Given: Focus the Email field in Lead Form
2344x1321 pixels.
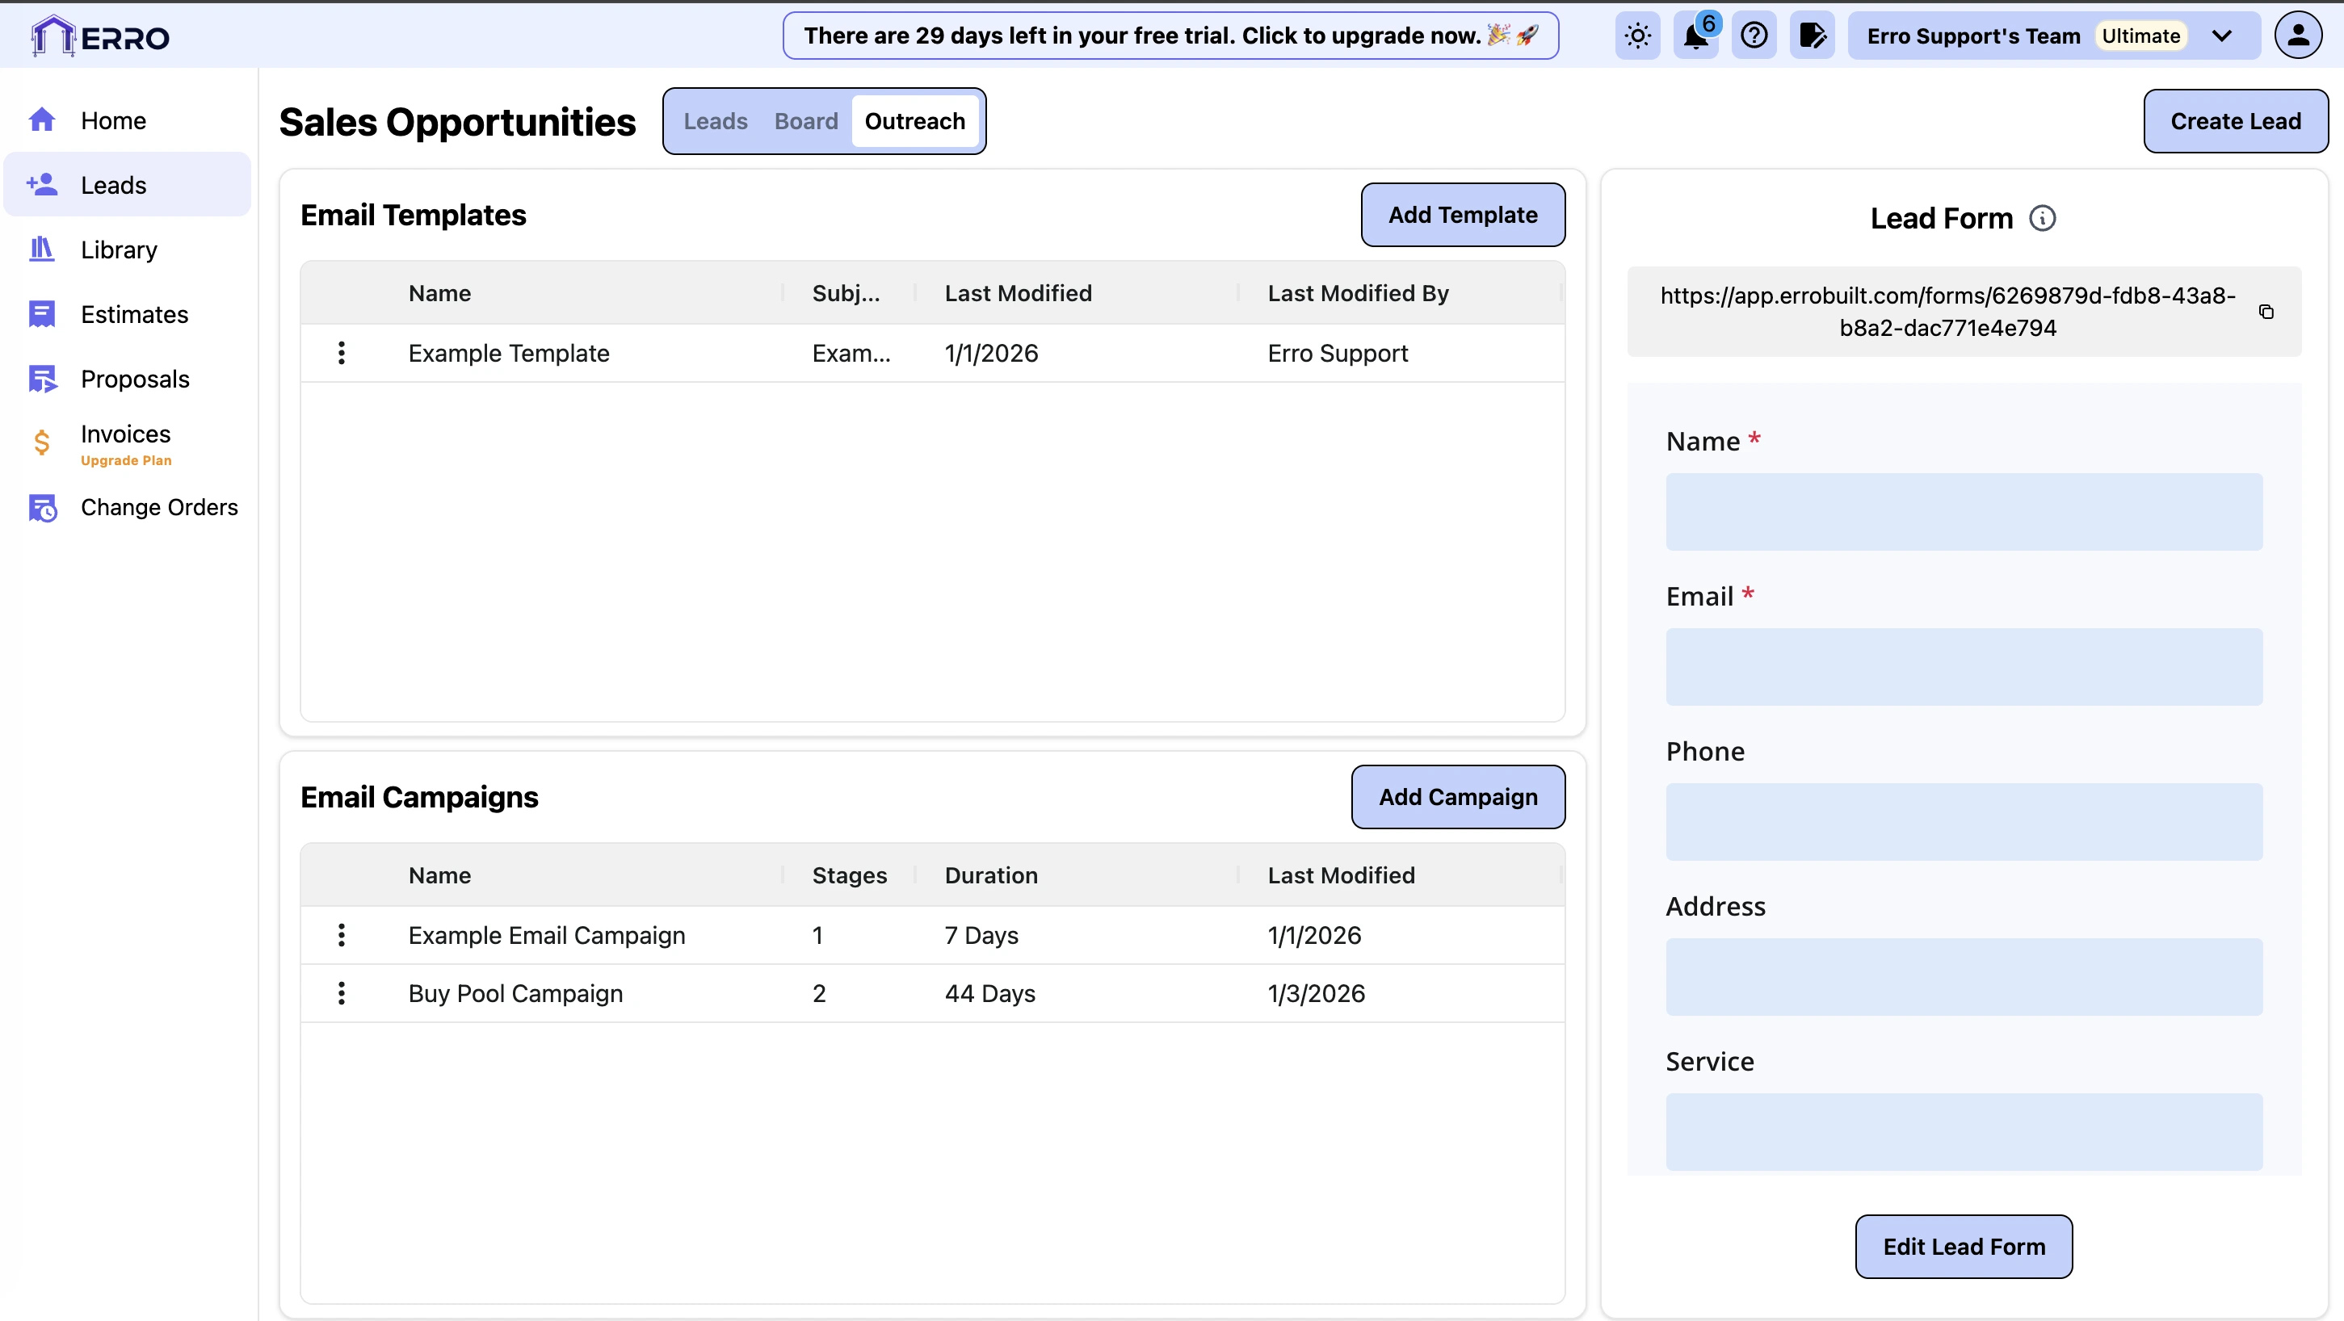Looking at the screenshot, I should pyautogui.click(x=1964, y=667).
